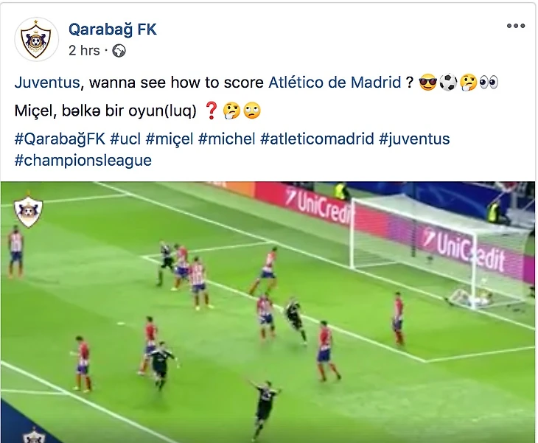Open the #championsleague hashtag
This screenshot has height=443, width=538.
tap(83, 160)
